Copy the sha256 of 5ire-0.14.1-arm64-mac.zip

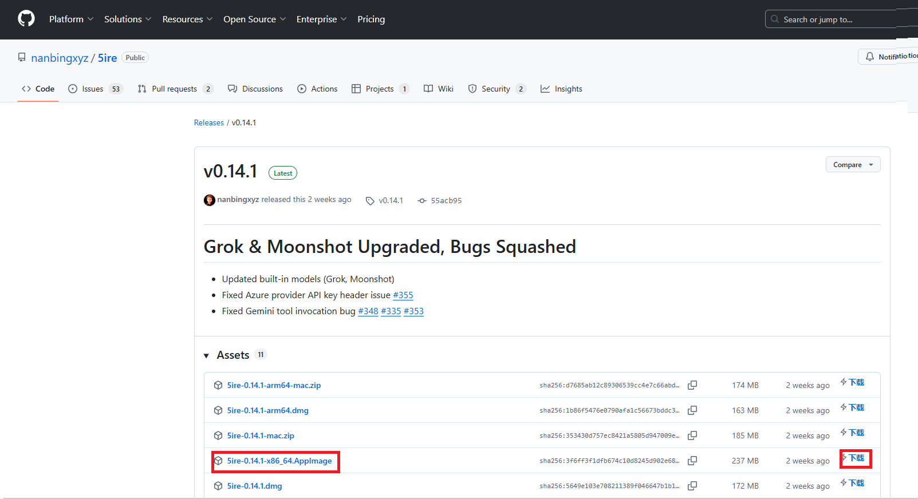(692, 385)
